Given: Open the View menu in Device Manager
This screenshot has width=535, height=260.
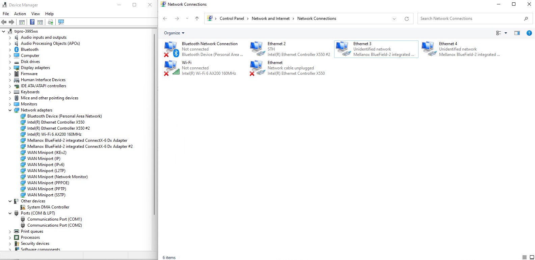Looking at the screenshot, I should (x=35, y=14).
